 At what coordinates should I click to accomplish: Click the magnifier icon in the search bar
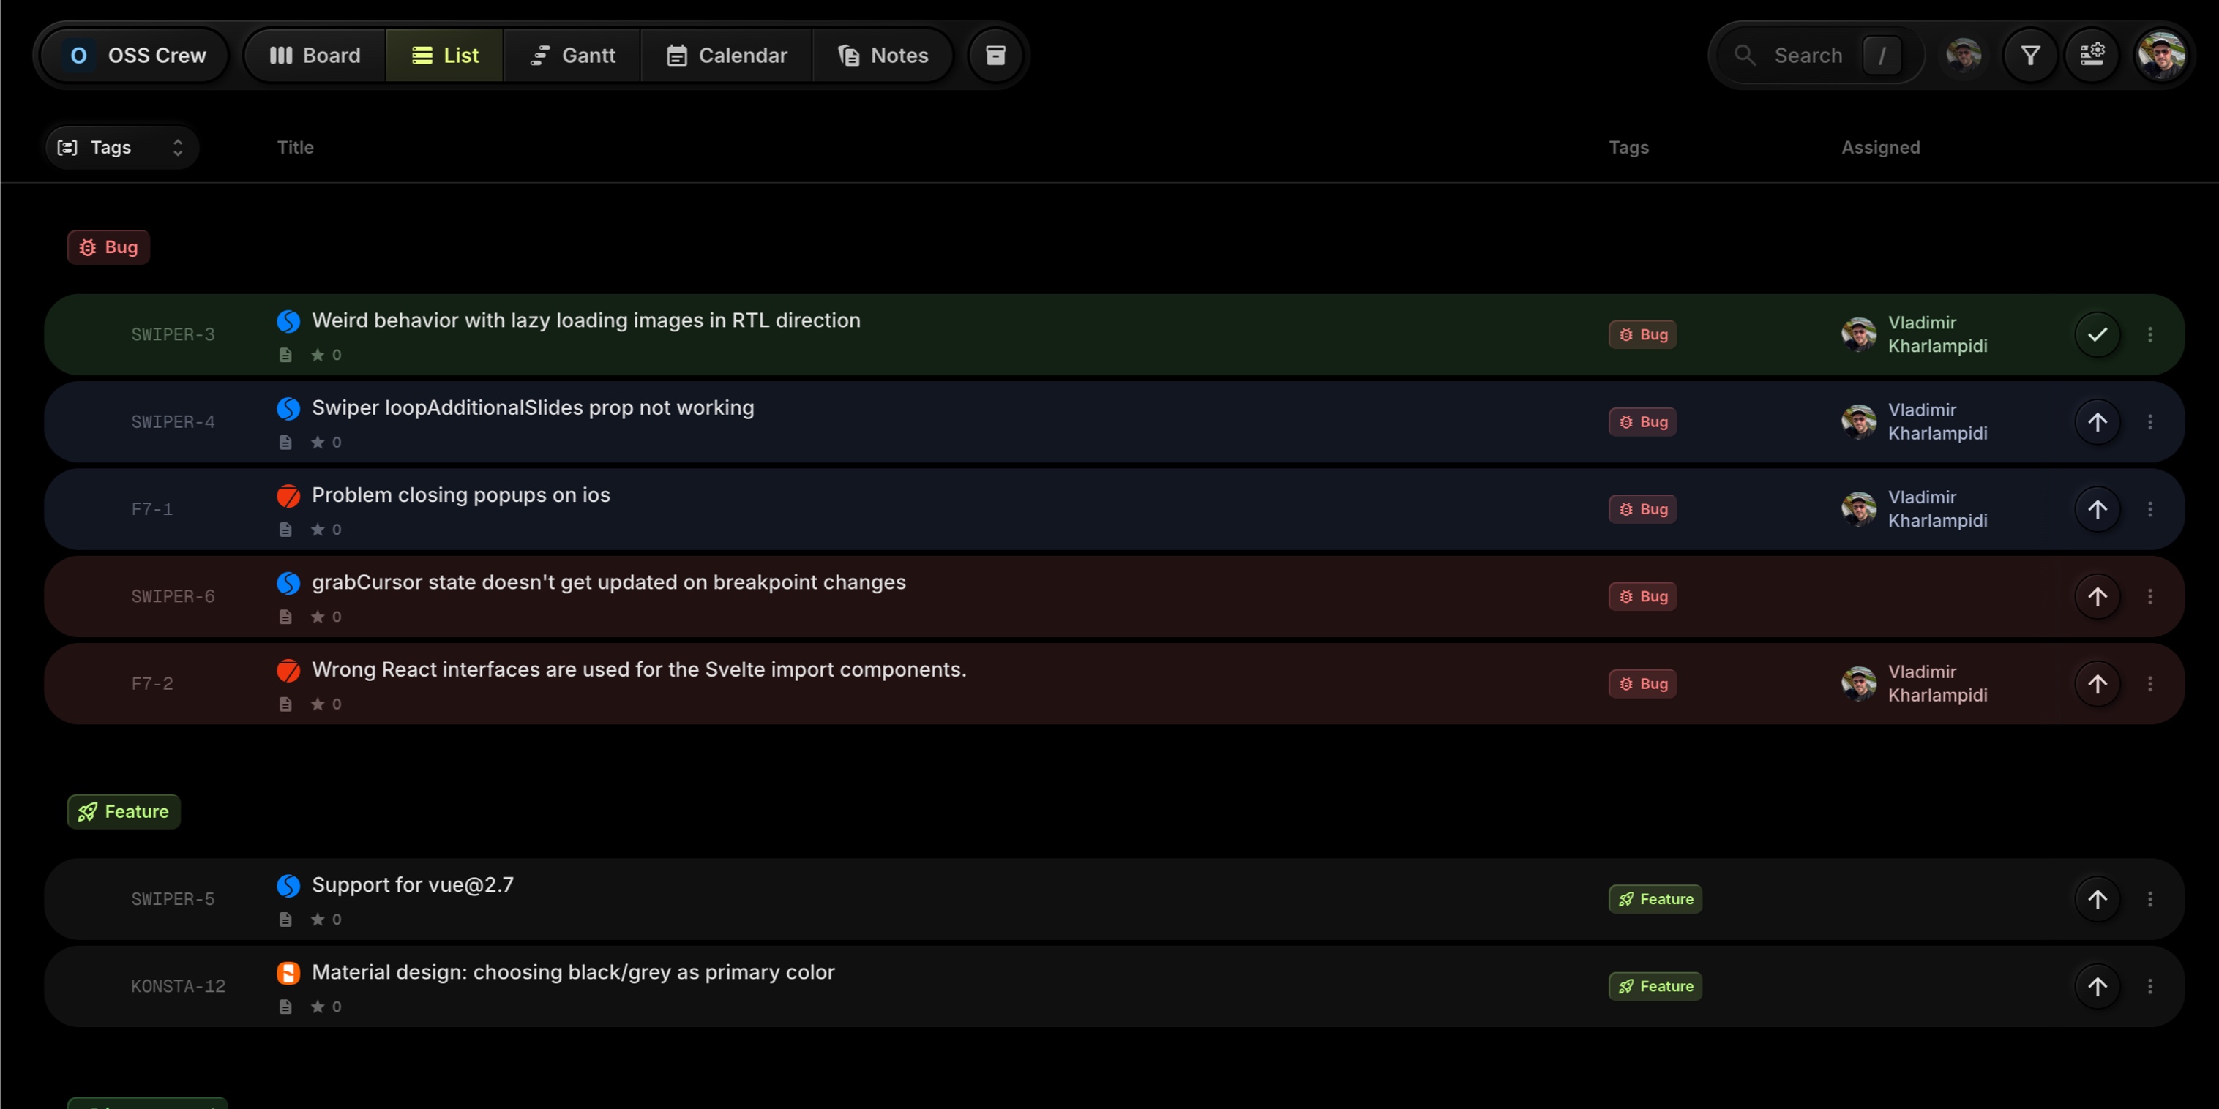1746,54
